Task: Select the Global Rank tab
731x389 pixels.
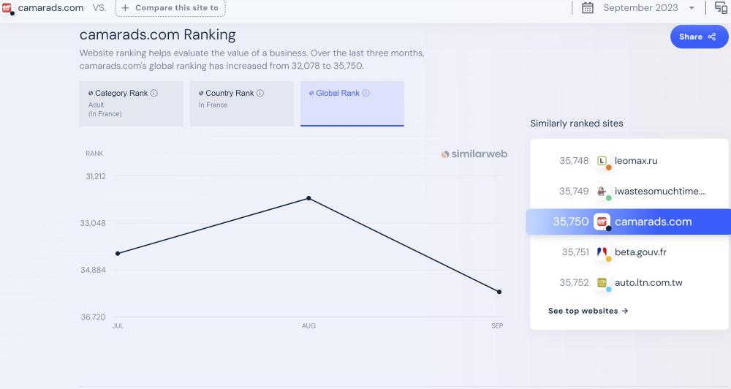Action: (x=352, y=103)
